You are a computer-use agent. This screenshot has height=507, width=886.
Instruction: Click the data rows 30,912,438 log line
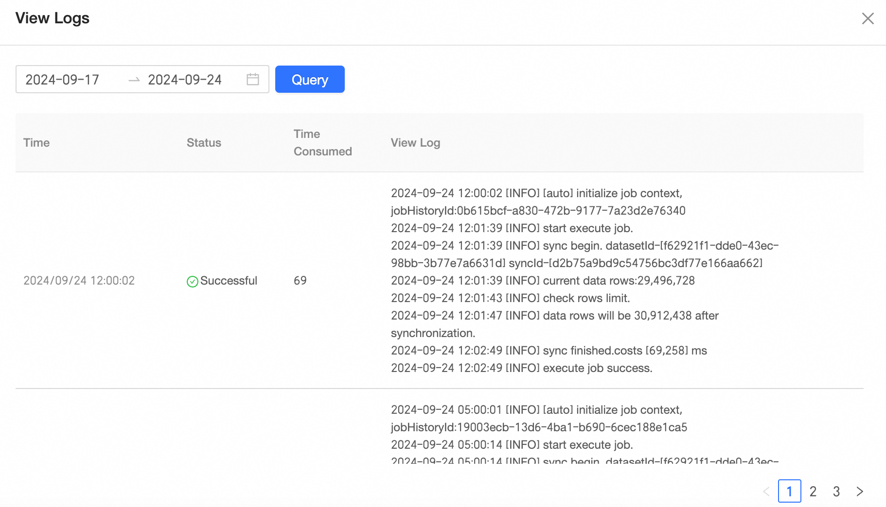(x=555, y=324)
